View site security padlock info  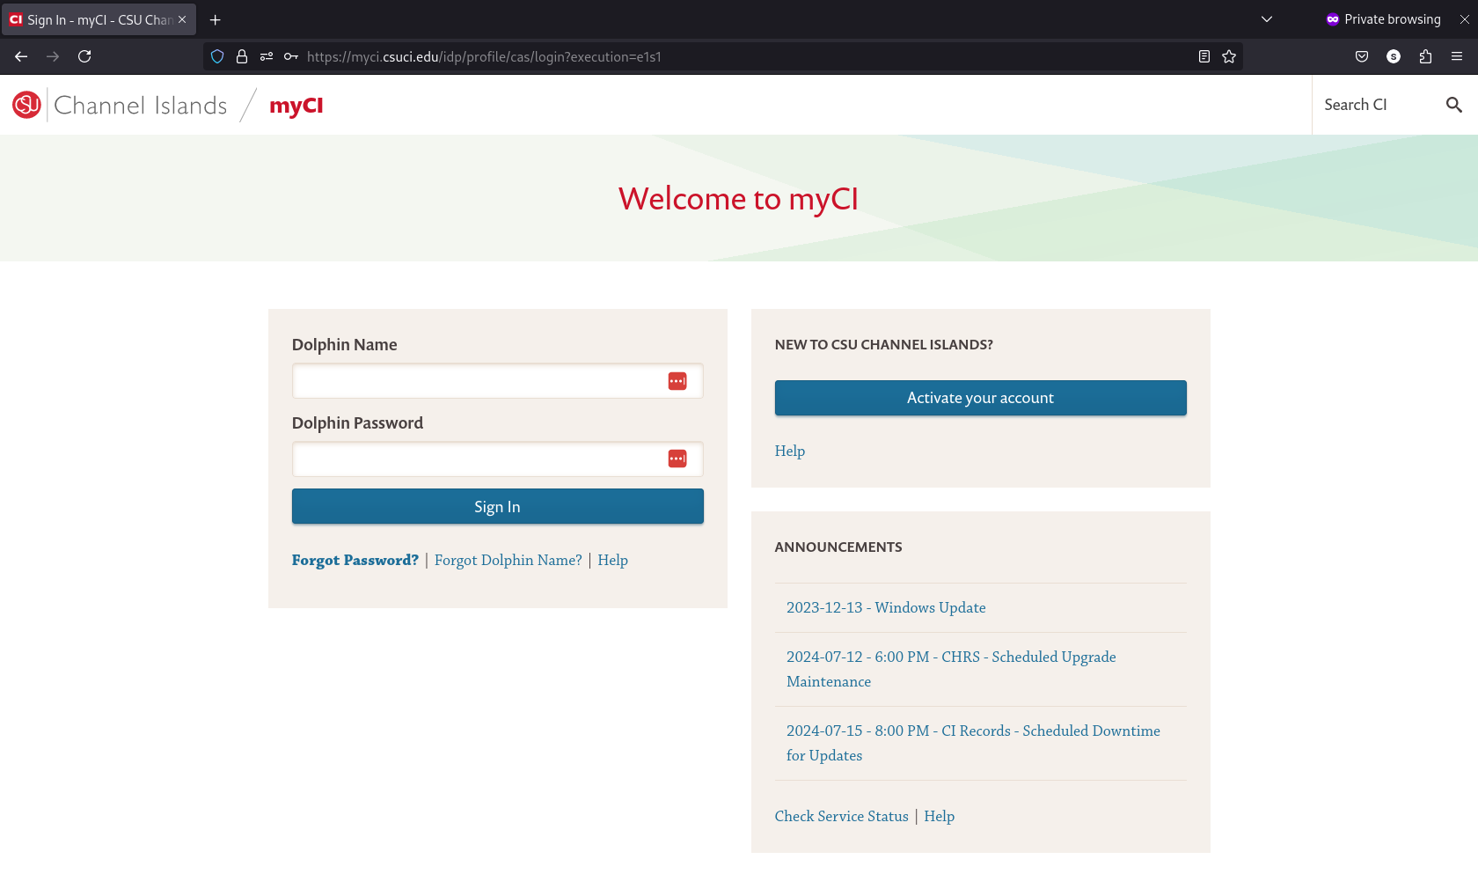[x=242, y=56]
